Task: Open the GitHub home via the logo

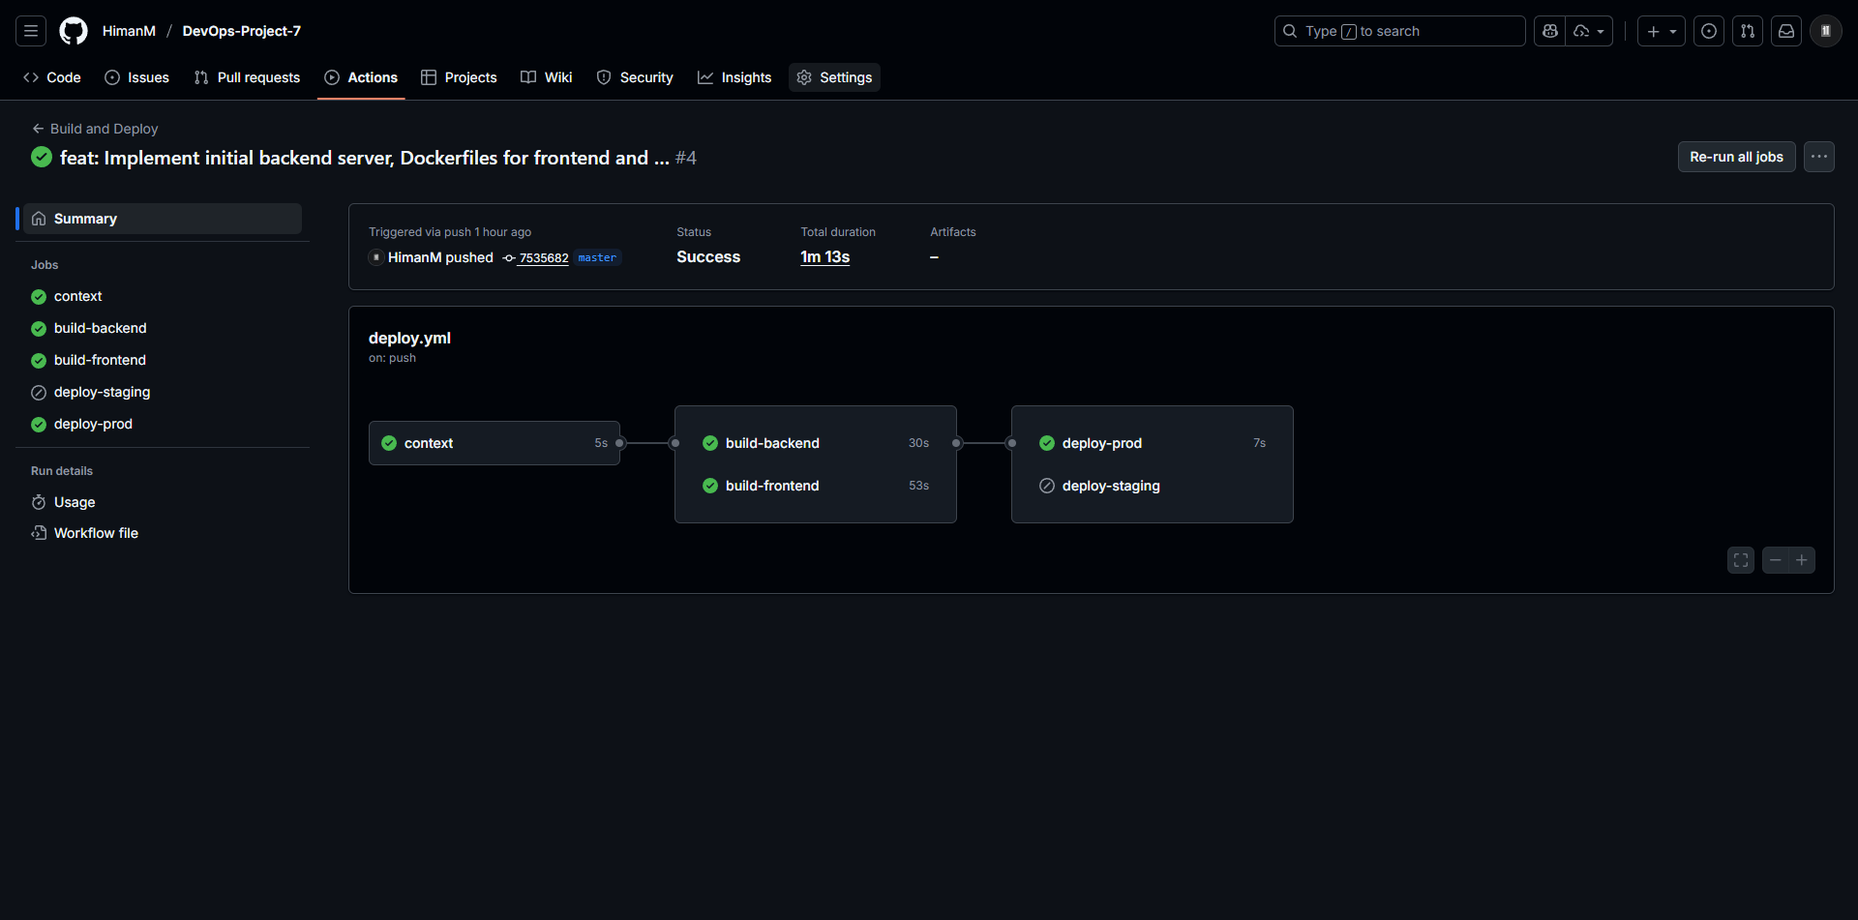Action: pyautogui.click(x=74, y=31)
